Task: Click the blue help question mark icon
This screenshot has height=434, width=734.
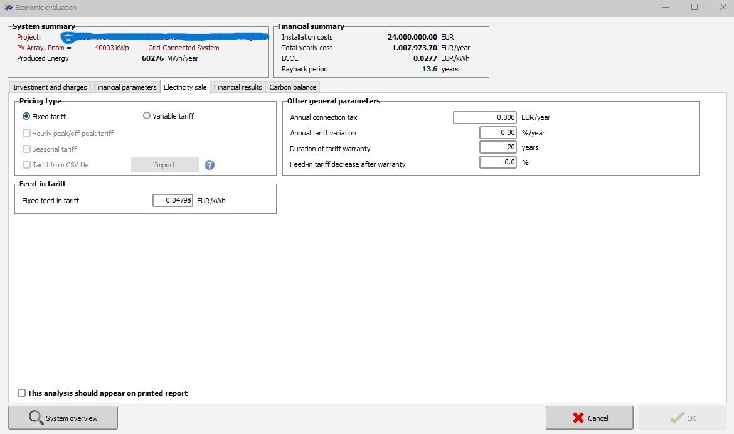Action: tap(210, 165)
